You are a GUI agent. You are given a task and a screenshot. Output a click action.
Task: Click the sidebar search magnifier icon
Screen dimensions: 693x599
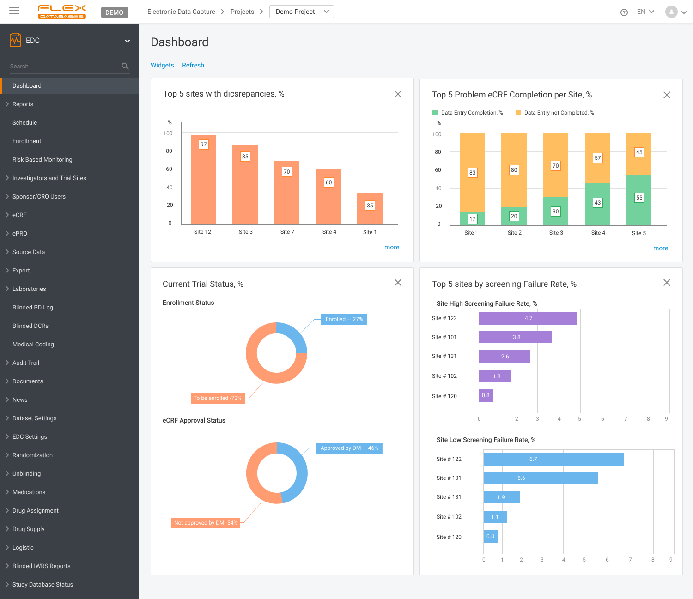tap(125, 66)
